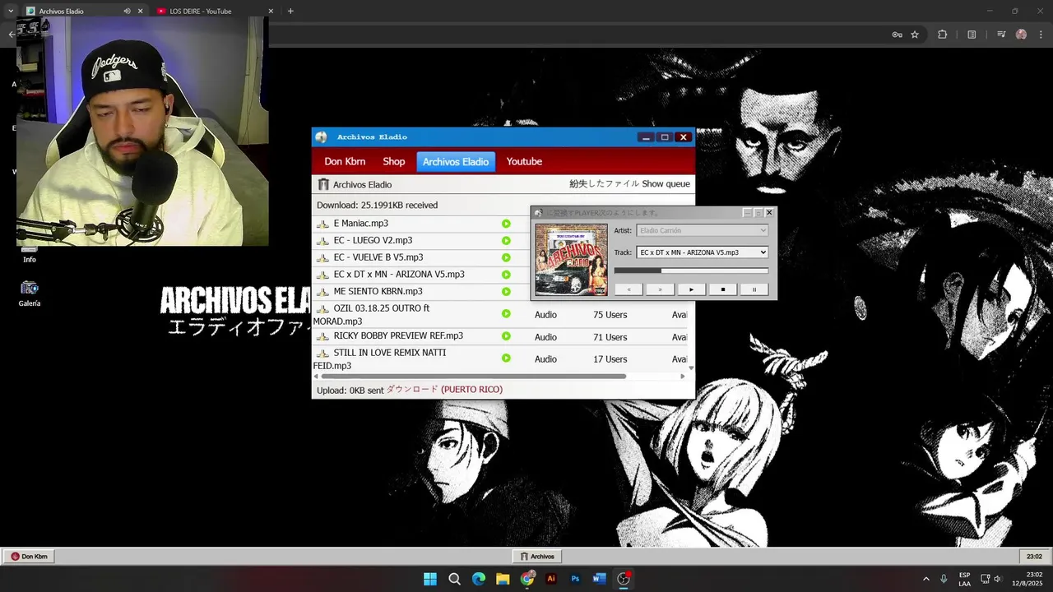Click the file list horizontal scrollbar
The image size is (1053, 592).
[473, 377]
